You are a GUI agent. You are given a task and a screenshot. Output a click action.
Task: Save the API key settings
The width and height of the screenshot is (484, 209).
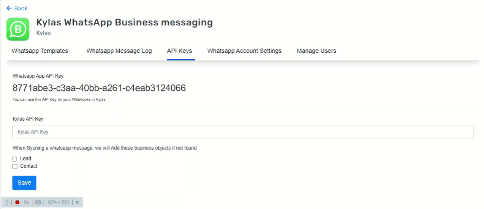coord(24,183)
